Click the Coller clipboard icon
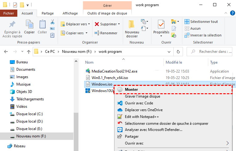 coord(43,24)
